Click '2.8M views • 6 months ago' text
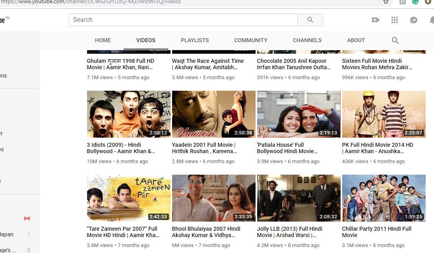434x253 pixels. [x=203, y=162]
